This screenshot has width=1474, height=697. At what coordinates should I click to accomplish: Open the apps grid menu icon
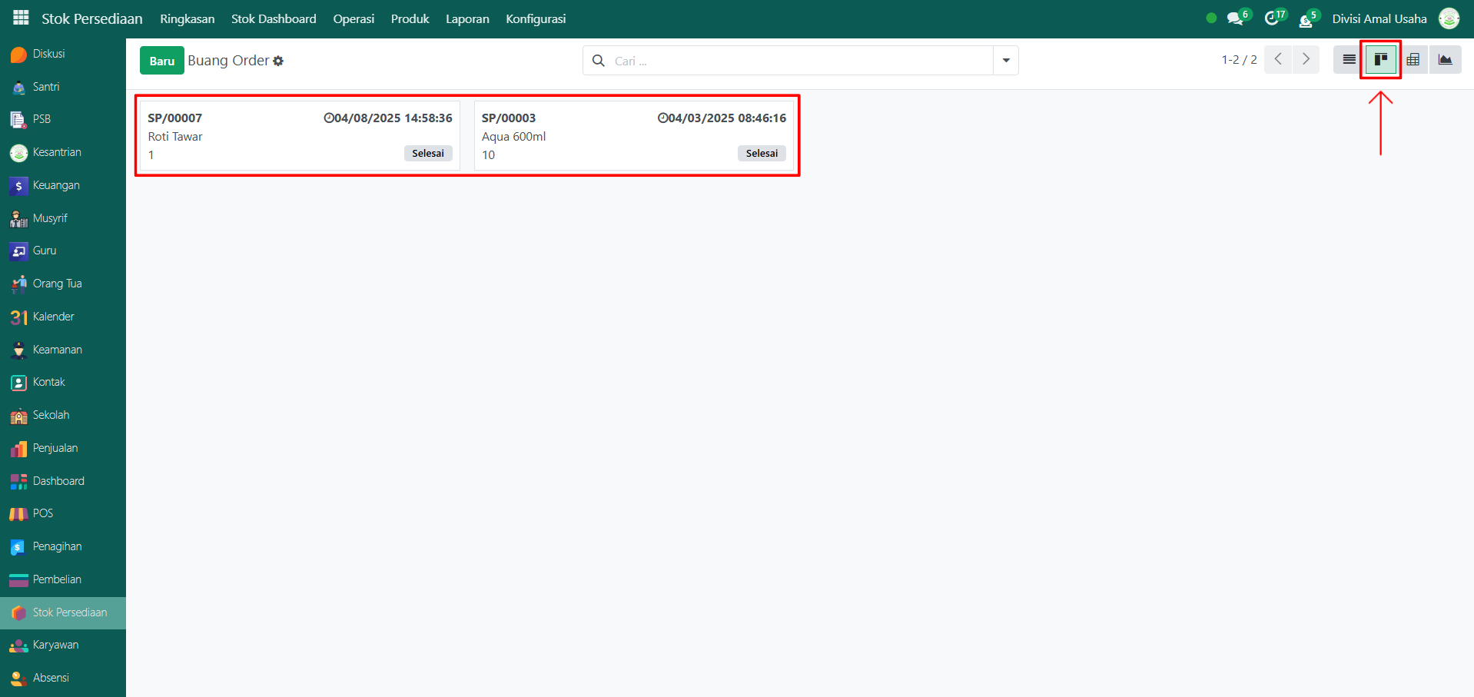pos(21,18)
